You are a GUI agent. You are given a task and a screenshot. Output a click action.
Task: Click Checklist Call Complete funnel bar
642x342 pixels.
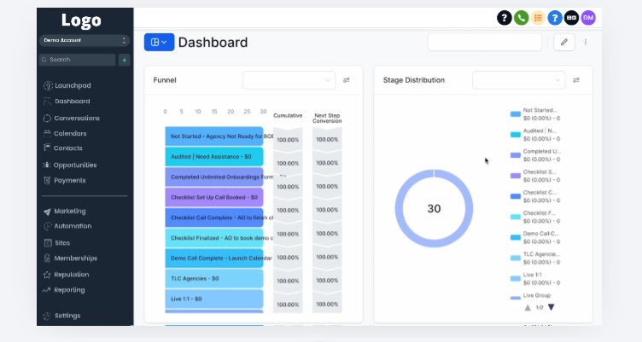coord(214,217)
